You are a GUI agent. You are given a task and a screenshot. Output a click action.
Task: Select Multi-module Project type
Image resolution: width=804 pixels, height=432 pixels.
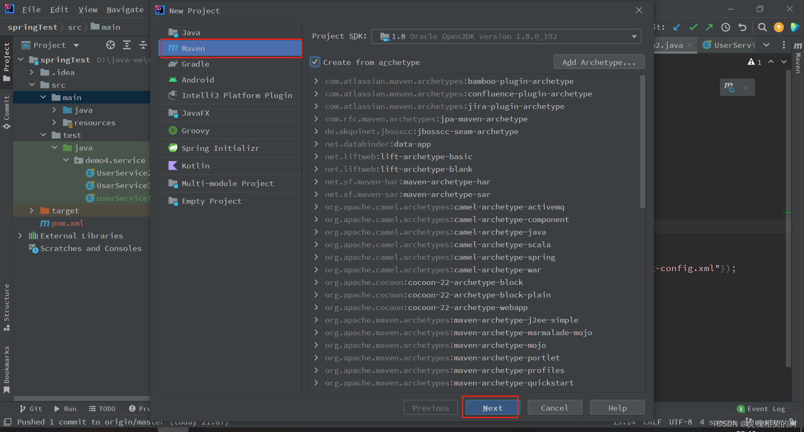230,183
